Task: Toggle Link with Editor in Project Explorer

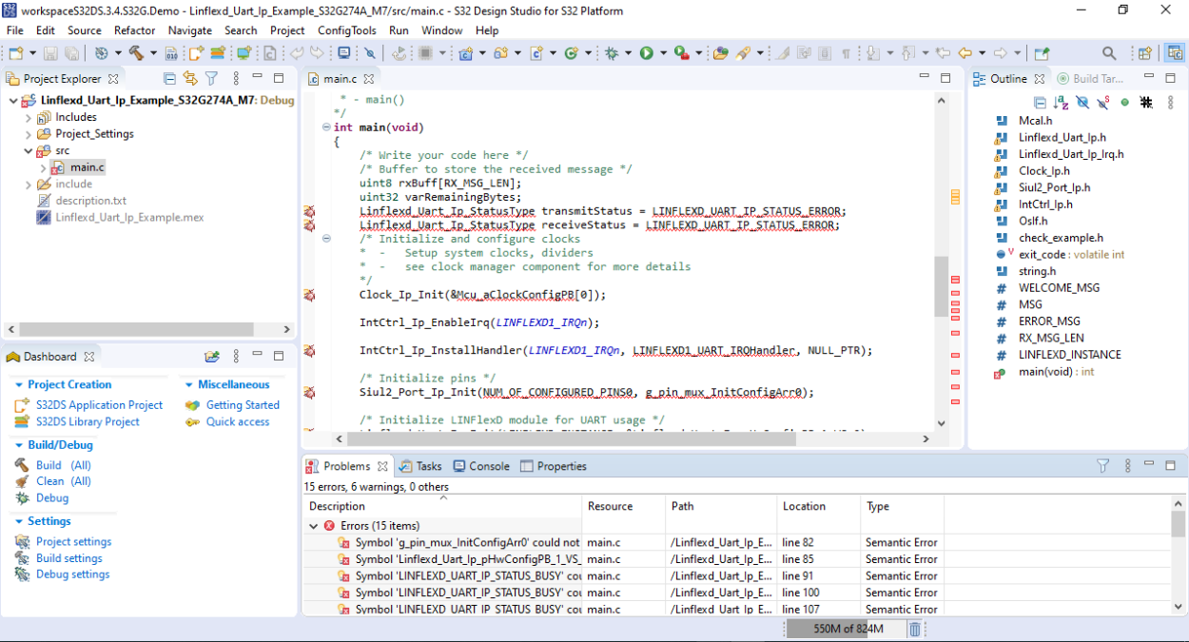Action: (x=190, y=79)
